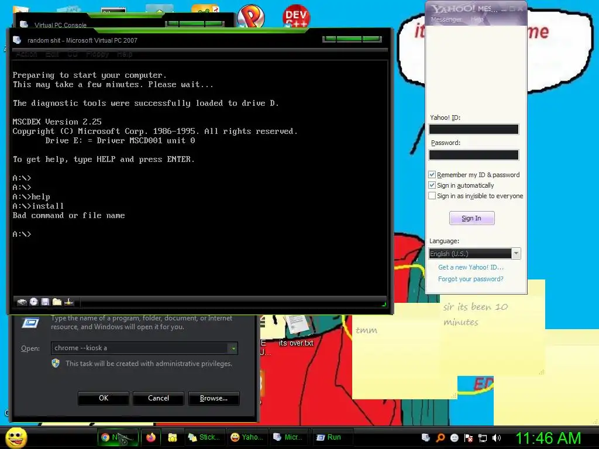Image resolution: width=599 pixels, height=449 pixels.
Task: Click the resize grip on the 'tmm' sticky note
Action: [453, 396]
